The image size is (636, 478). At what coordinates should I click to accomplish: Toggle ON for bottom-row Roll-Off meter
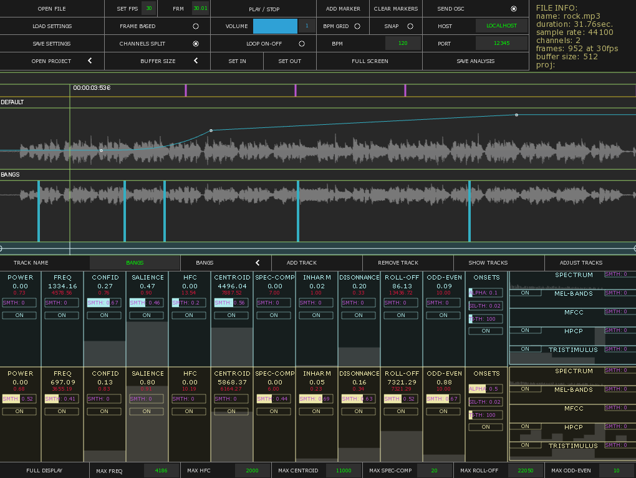[401, 411]
